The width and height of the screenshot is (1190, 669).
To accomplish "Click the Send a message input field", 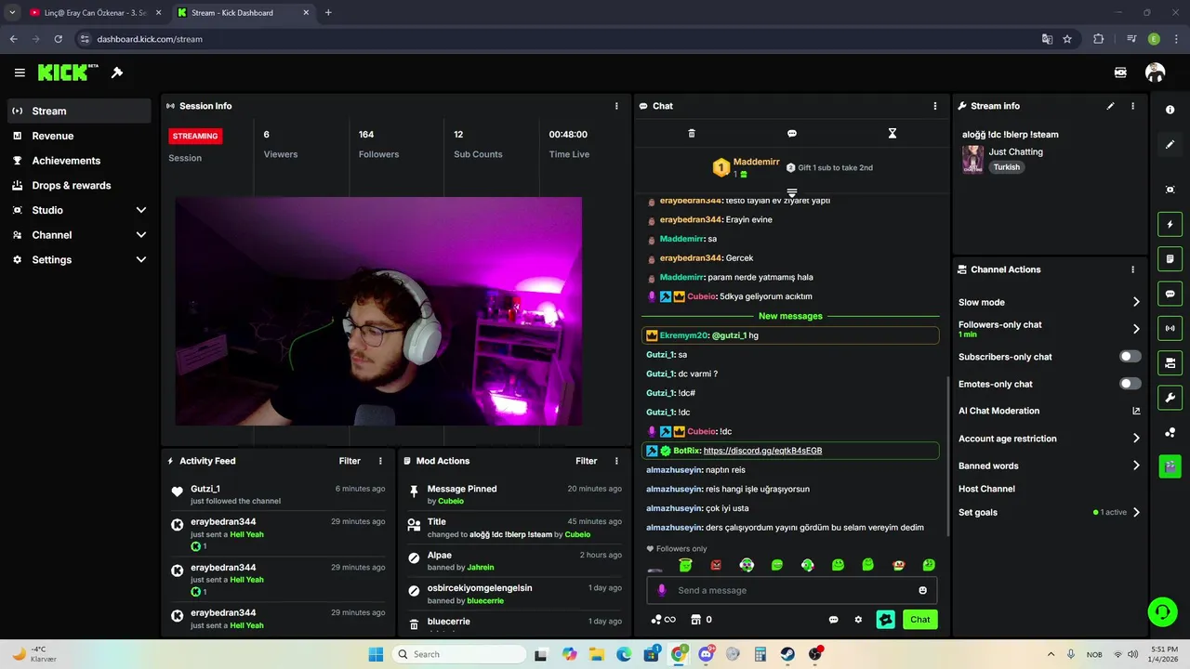I will pyautogui.click(x=792, y=590).
